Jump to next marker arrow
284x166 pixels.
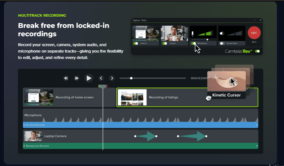click(112, 78)
